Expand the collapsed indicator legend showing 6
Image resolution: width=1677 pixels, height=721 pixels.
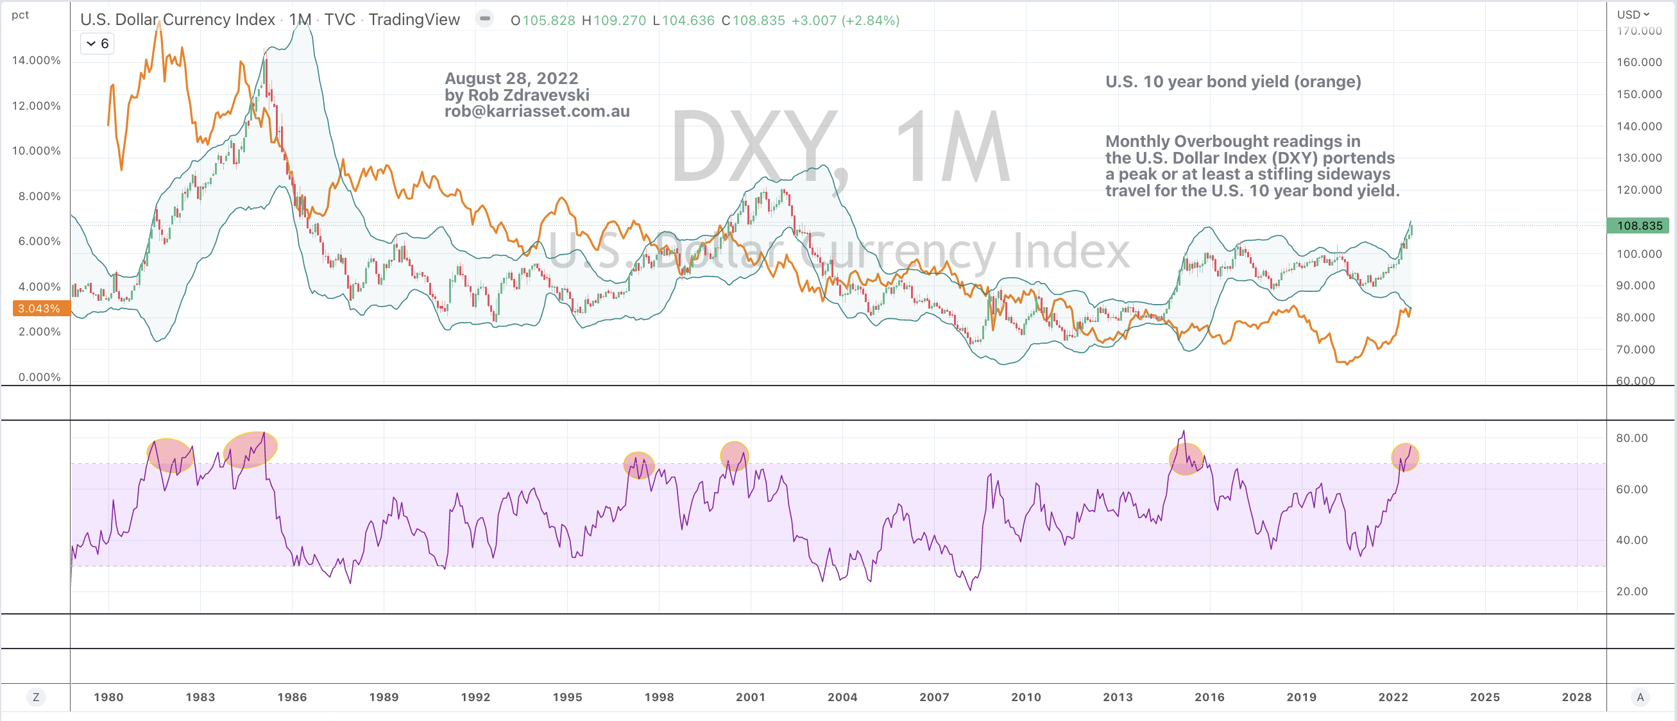click(97, 44)
